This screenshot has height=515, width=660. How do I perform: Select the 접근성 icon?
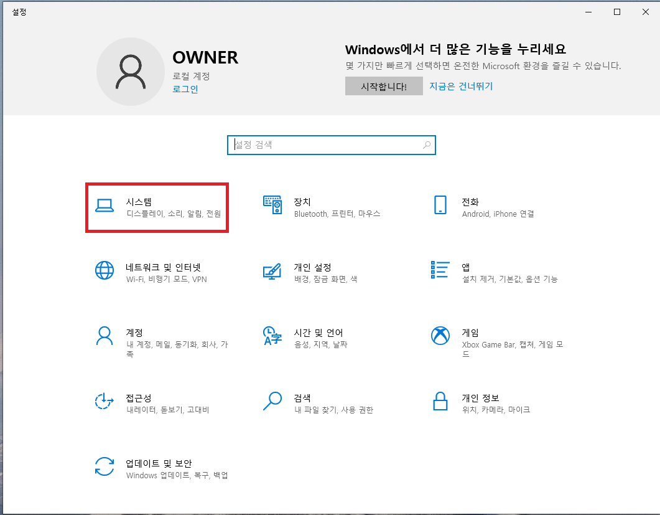[x=105, y=401]
